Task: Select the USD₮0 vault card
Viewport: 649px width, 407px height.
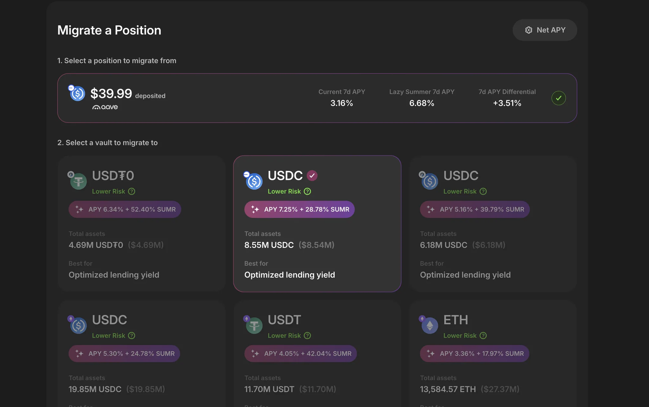Action: click(142, 224)
